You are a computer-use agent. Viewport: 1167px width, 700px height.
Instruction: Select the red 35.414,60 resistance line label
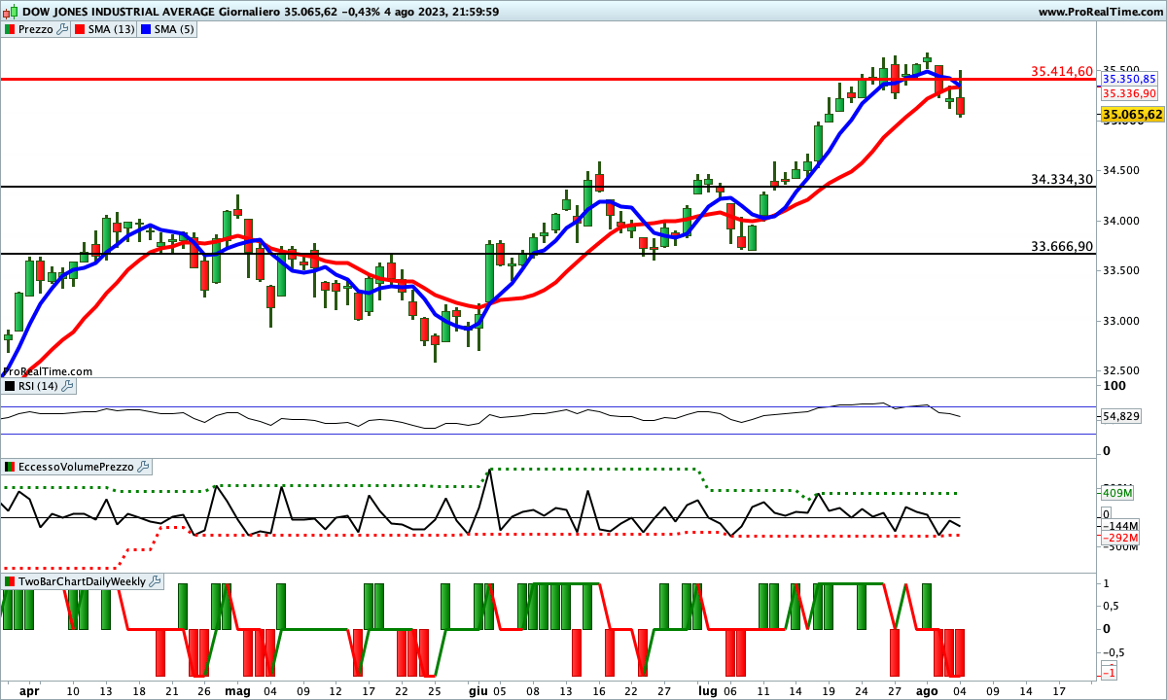pos(1062,71)
